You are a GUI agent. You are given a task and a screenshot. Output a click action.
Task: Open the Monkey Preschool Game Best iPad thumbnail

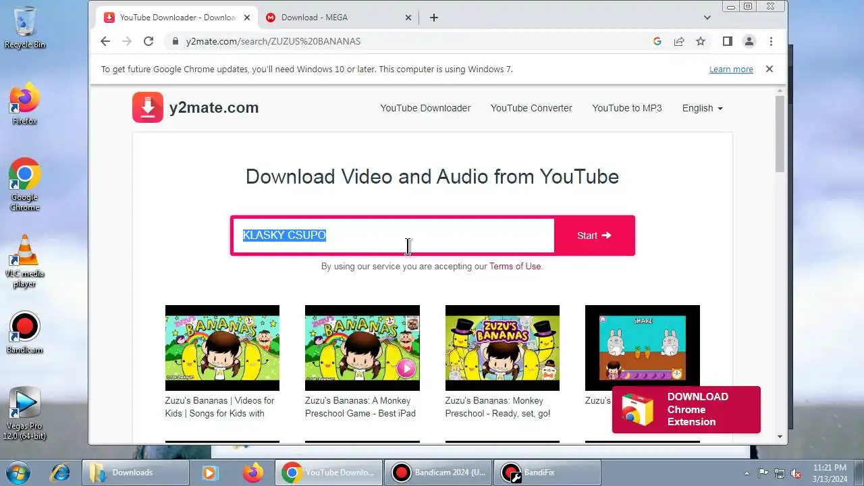coord(362,348)
